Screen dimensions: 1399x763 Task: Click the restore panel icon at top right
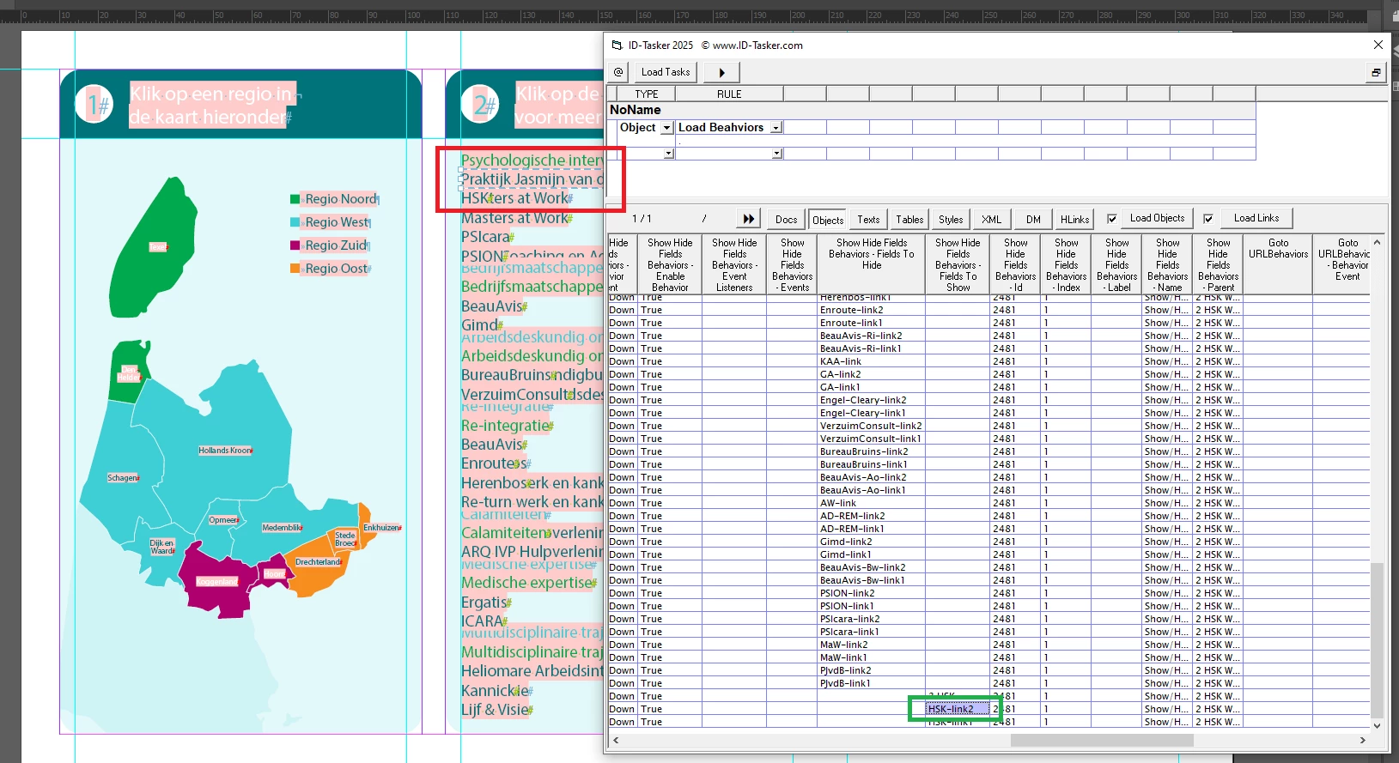point(1376,72)
